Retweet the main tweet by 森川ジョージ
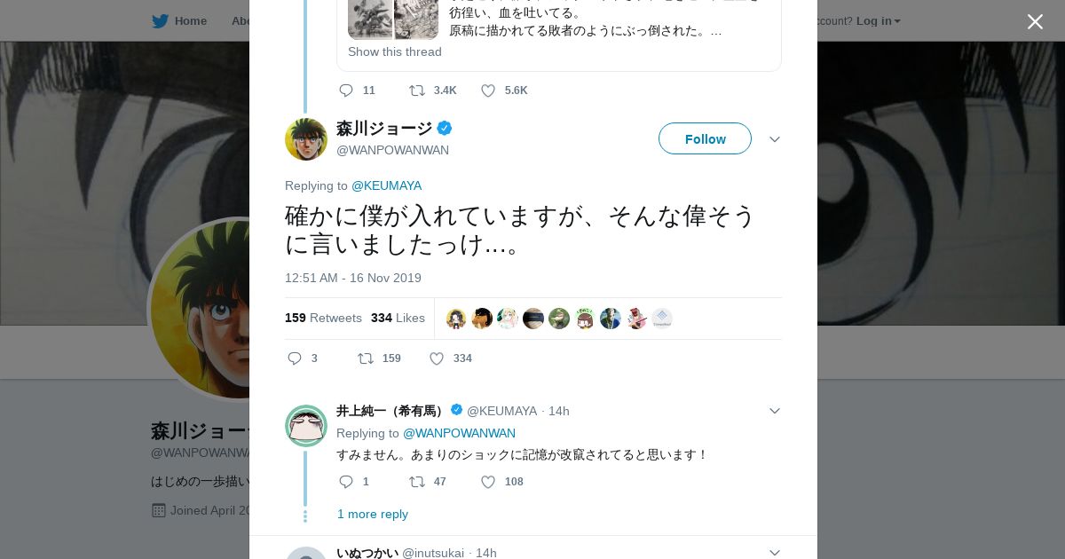Viewport: 1065px width, 559px height. (x=366, y=358)
